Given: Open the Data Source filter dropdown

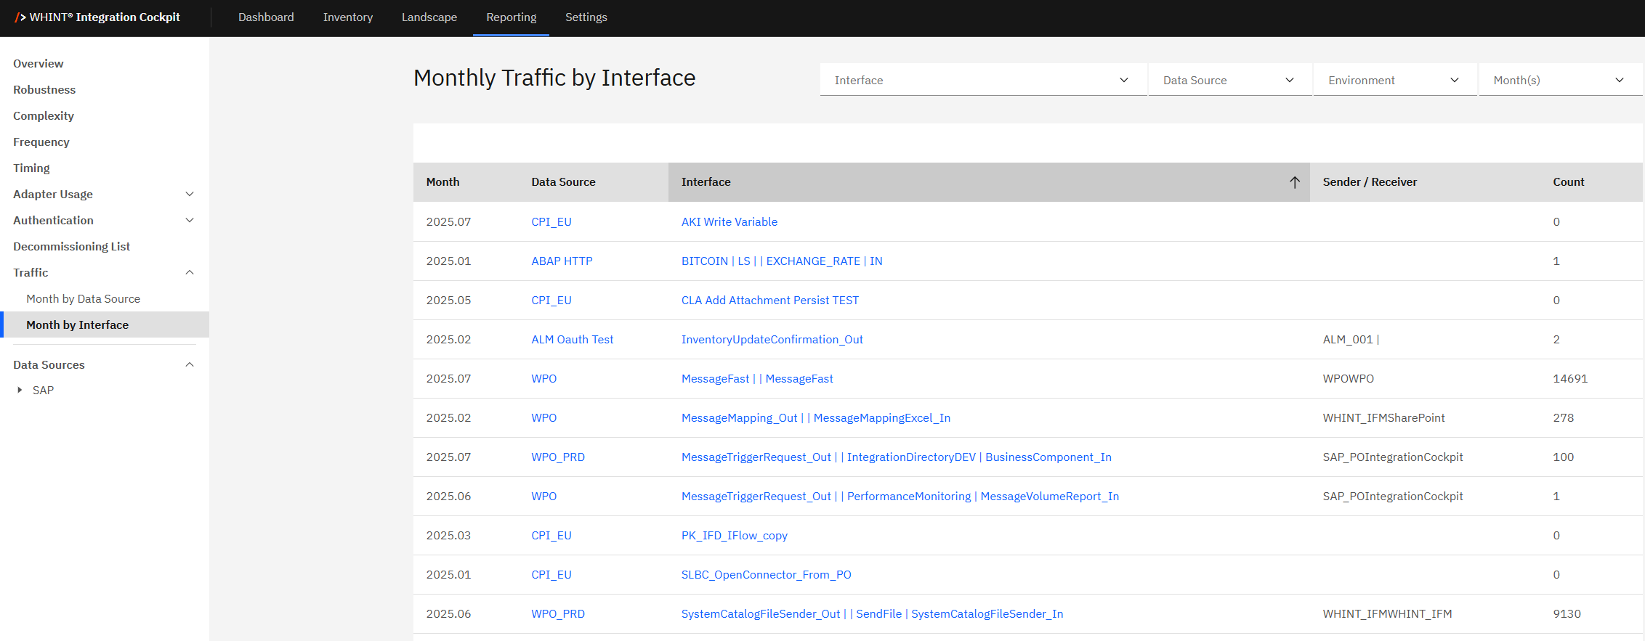Looking at the screenshot, I should [x=1229, y=81].
